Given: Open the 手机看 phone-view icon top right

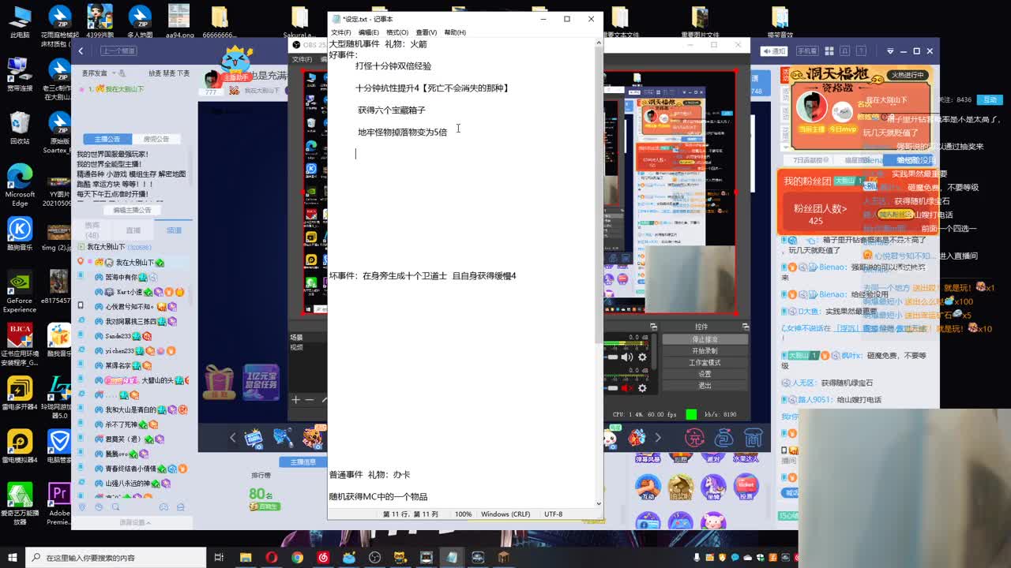Looking at the screenshot, I should (808, 50).
